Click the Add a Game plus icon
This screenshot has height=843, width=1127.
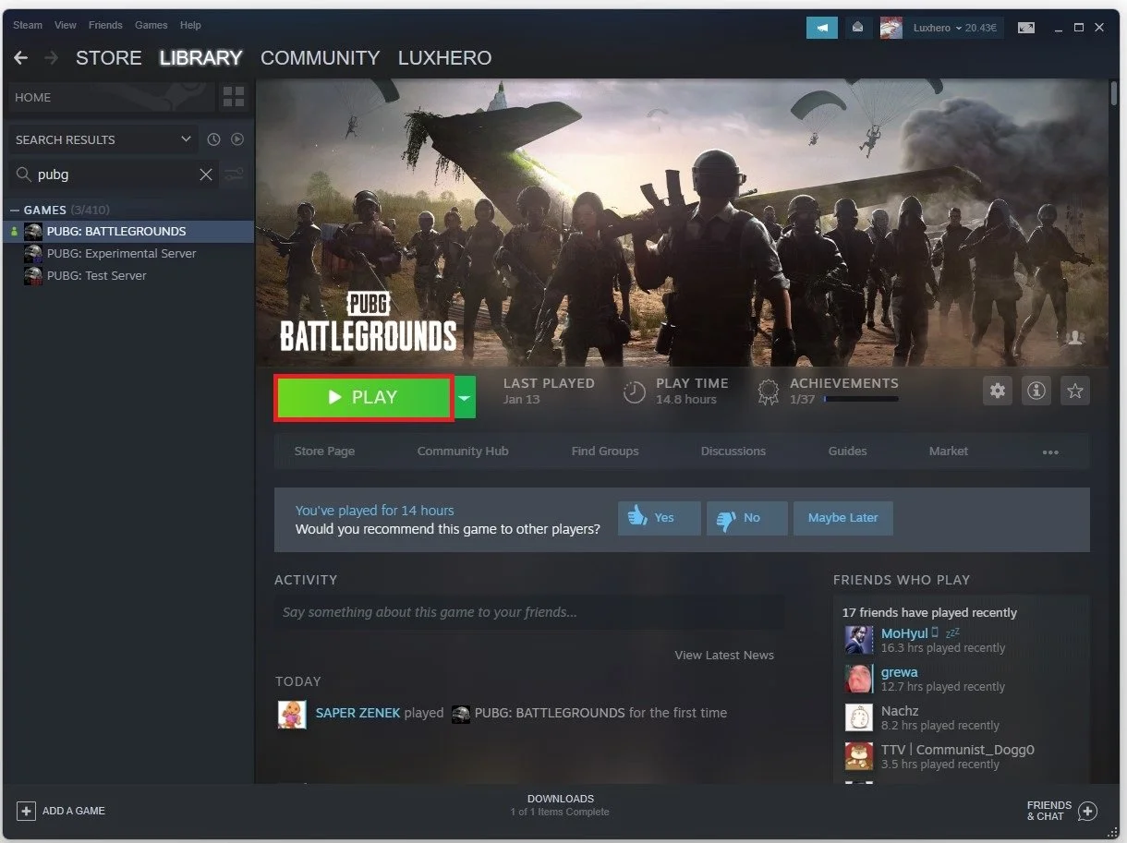point(27,811)
